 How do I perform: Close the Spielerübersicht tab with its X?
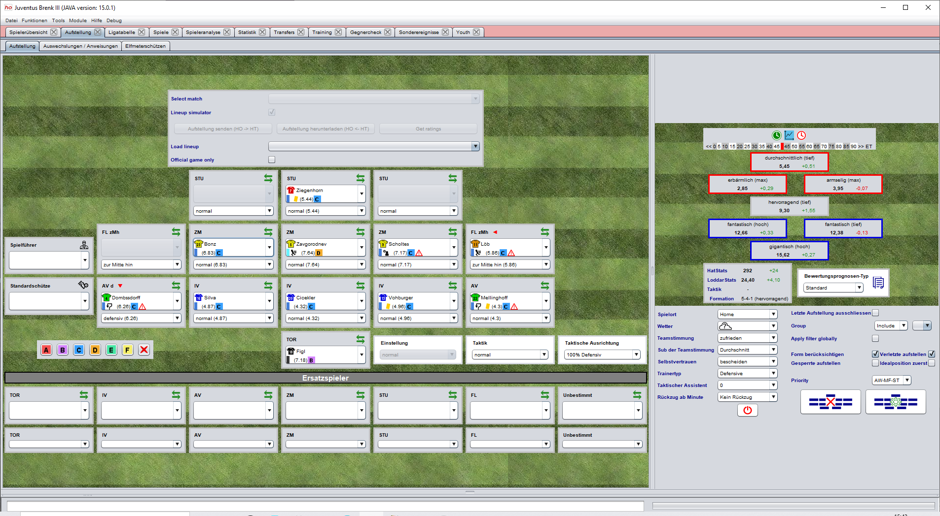pyautogui.click(x=54, y=32)
